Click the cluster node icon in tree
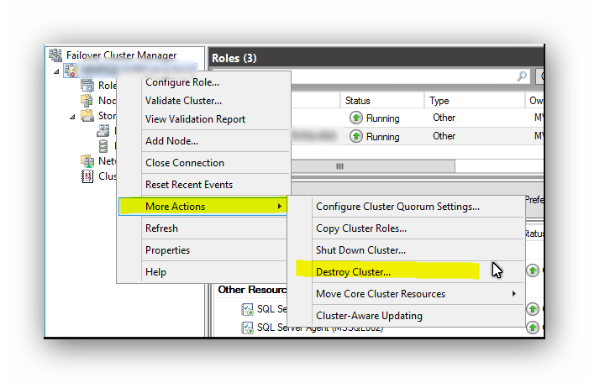Screen dimensions: 589x383 click(70, 71)
